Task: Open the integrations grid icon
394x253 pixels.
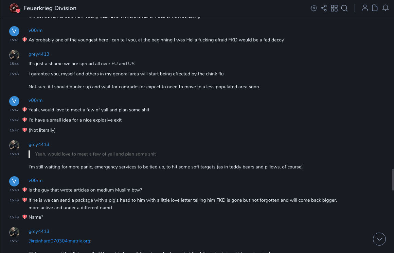Action: pos(334,8)
